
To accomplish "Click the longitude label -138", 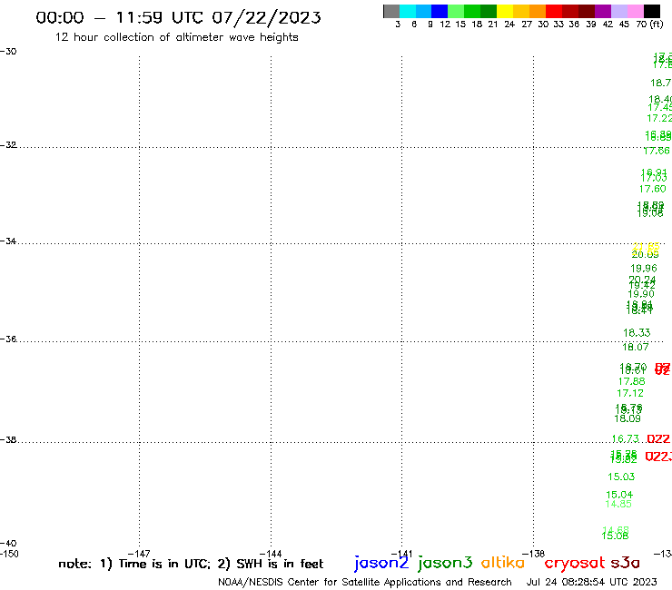I will click(x=534, y=554).
